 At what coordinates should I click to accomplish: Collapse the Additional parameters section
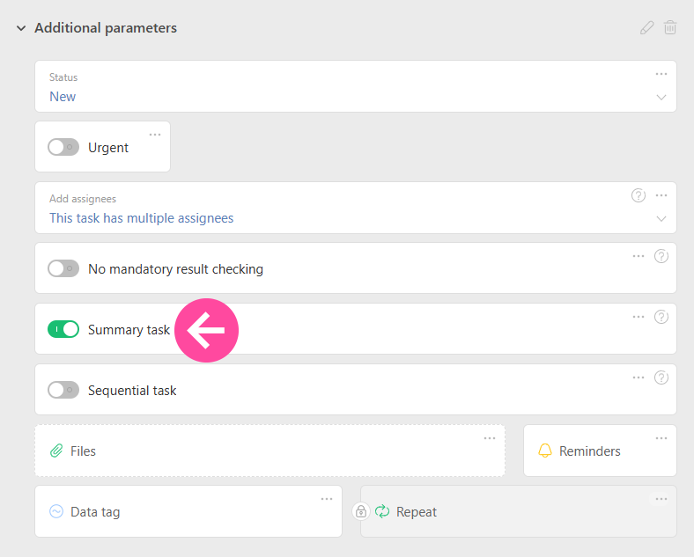tap(21, 28)
